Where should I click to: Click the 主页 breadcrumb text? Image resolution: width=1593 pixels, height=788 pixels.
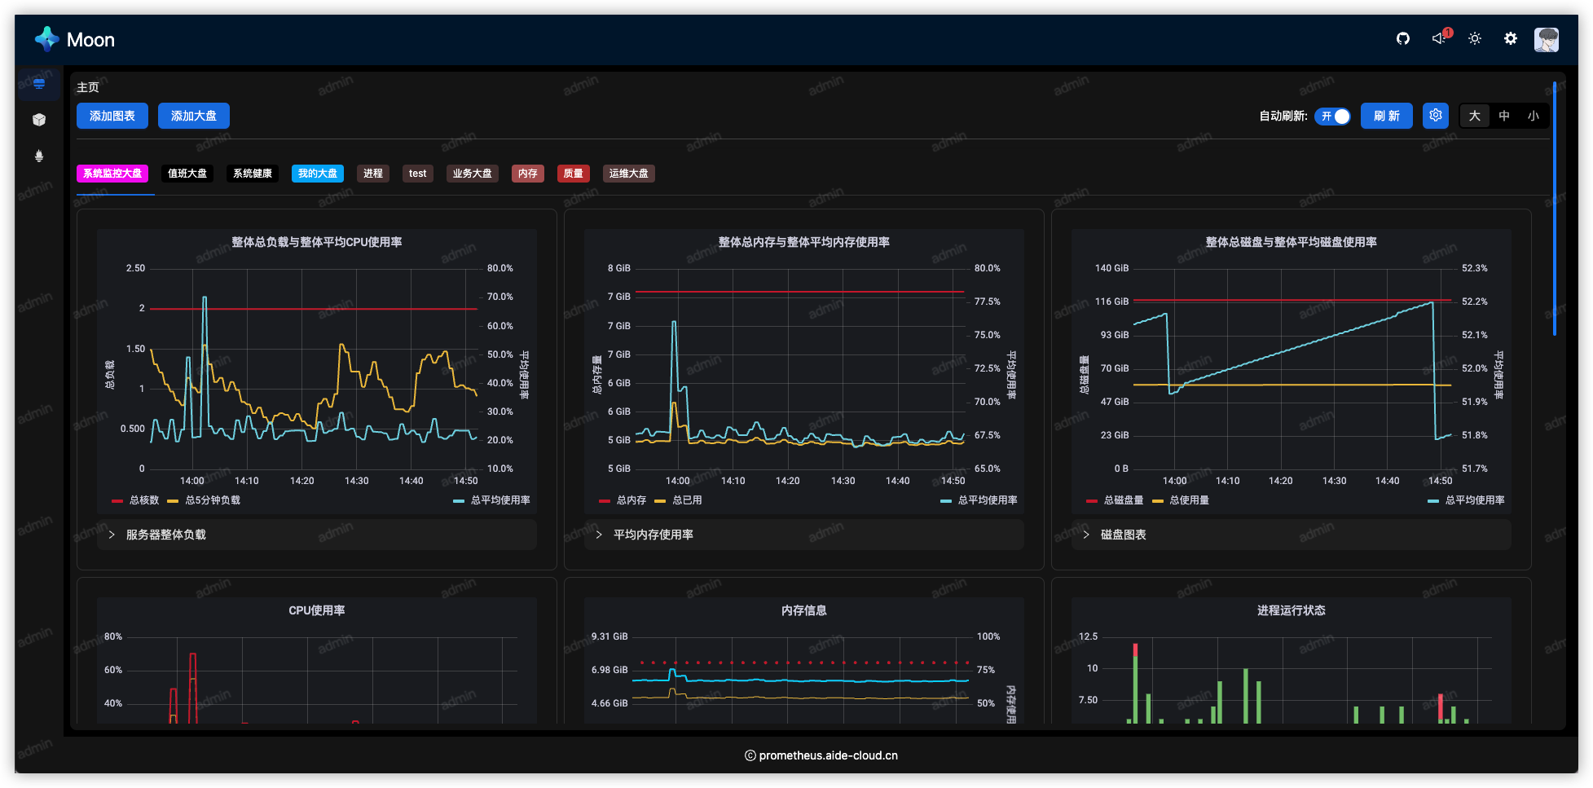tap(88, 87)
